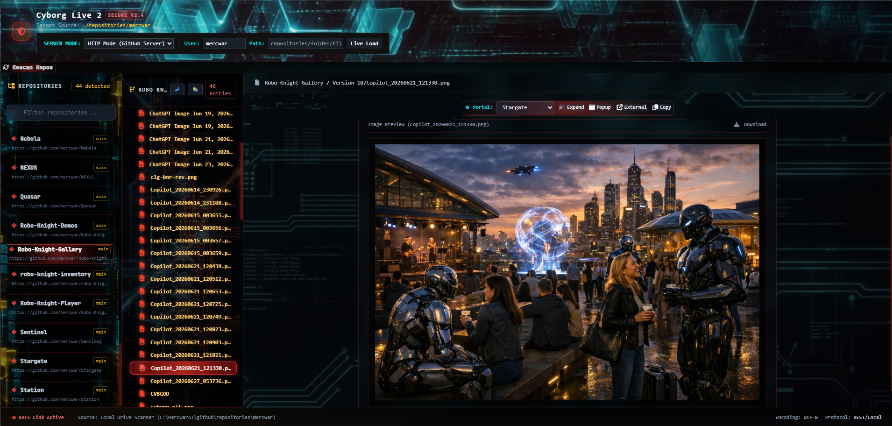
Task: Select the NEXUS repository
Action: tap(60, 172)
